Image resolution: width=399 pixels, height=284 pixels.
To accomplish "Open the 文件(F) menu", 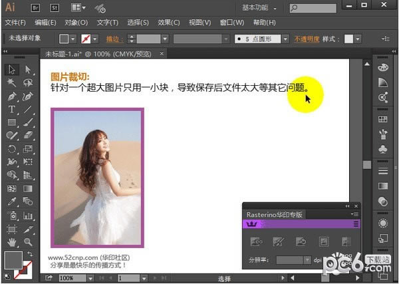I will pyautogui.click(x=15, y=23).
